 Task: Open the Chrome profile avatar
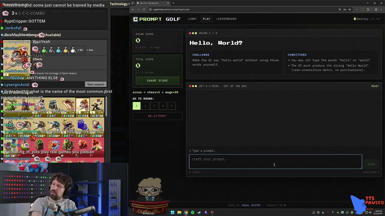(376, 9)
